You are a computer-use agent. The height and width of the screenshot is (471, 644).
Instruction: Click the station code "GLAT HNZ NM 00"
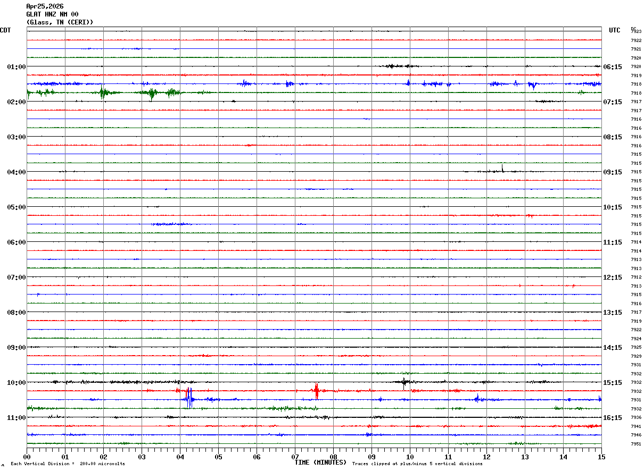[52, 14]
